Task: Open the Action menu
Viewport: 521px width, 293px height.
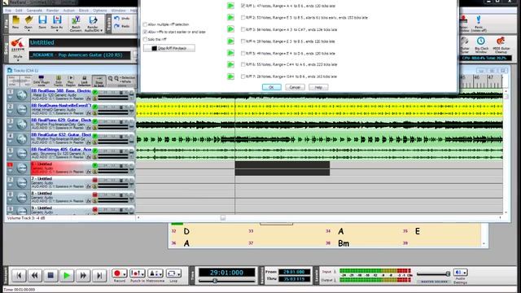Action: click(x=69, y=11)
